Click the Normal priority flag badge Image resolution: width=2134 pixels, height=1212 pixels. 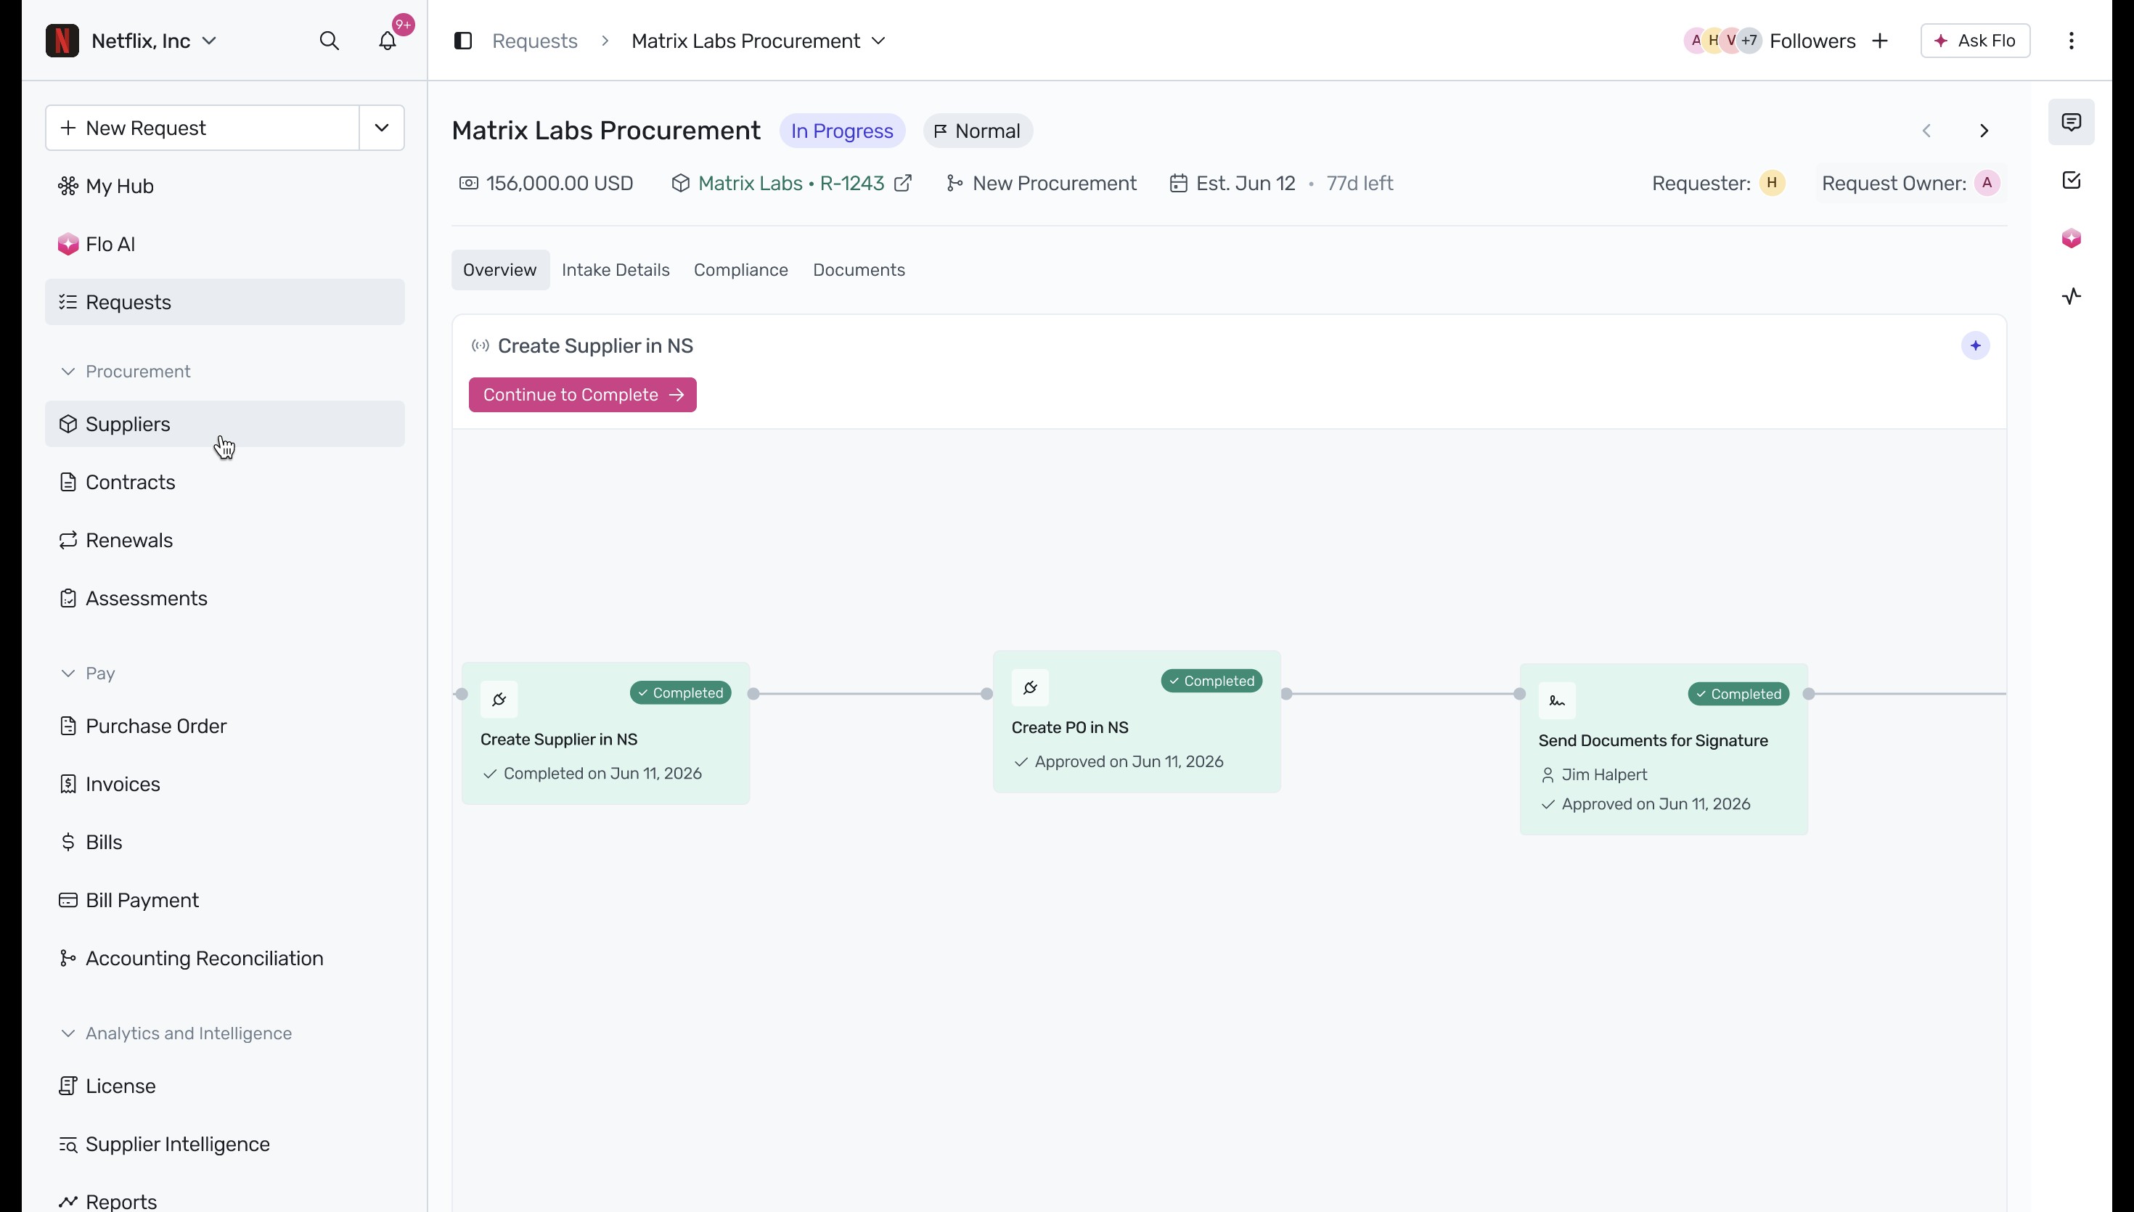978,131
